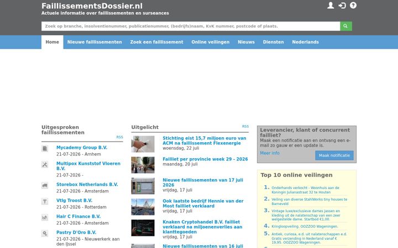The image size is (398, 248).
Task: Open Pastry D'Oro B.V. link
Action: point(76,233)
